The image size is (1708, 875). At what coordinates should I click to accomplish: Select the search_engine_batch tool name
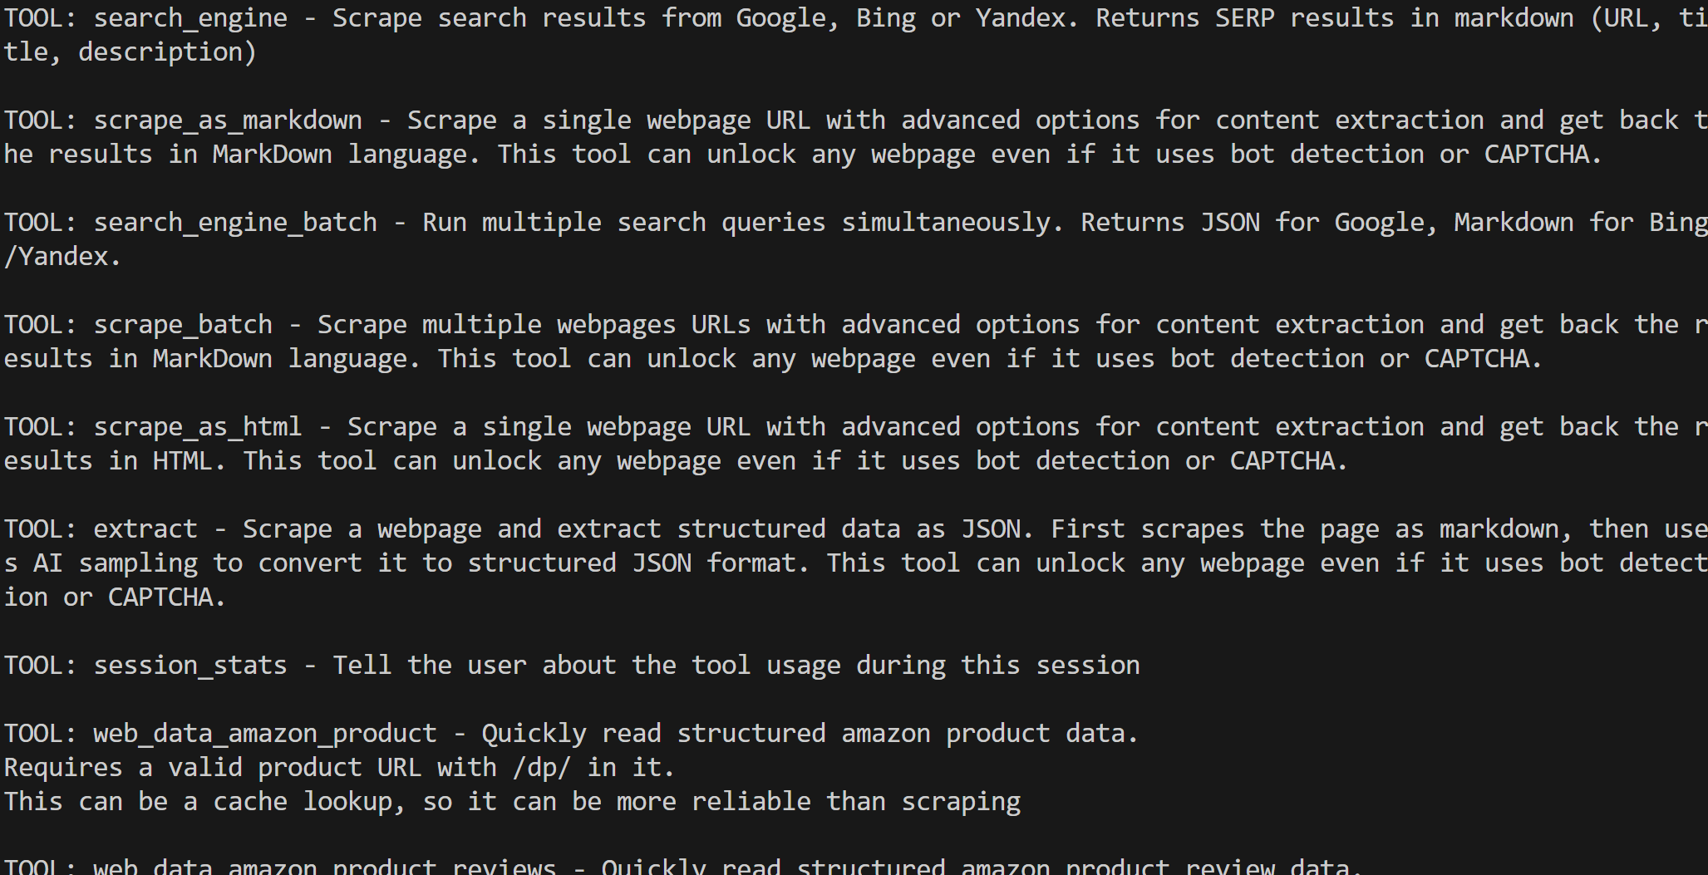tap(235, 222)
